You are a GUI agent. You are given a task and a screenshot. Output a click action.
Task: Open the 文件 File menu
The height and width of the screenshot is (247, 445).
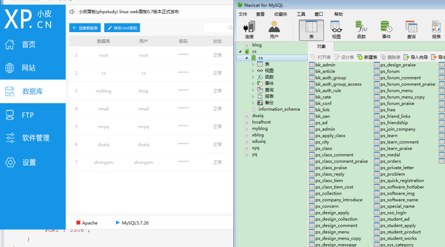tap(243, 14)
